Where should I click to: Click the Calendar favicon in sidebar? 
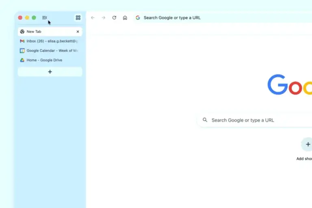[x=22, y=51]
